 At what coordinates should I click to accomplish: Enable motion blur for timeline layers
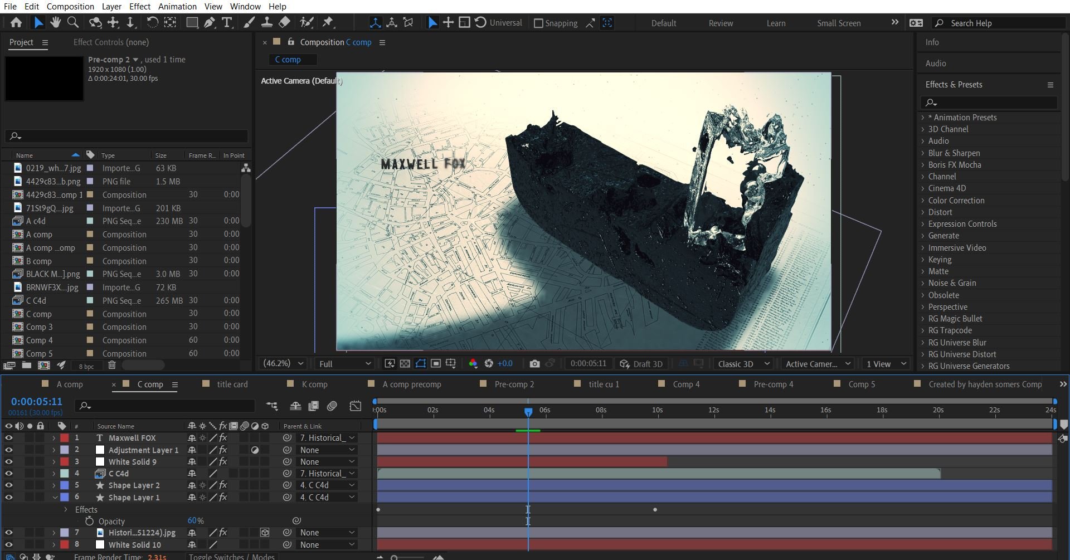point(332,406)
